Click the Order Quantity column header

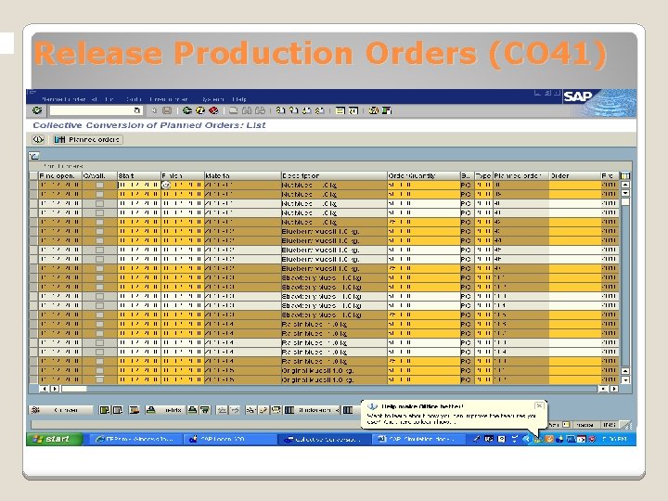tap(423, 175)
